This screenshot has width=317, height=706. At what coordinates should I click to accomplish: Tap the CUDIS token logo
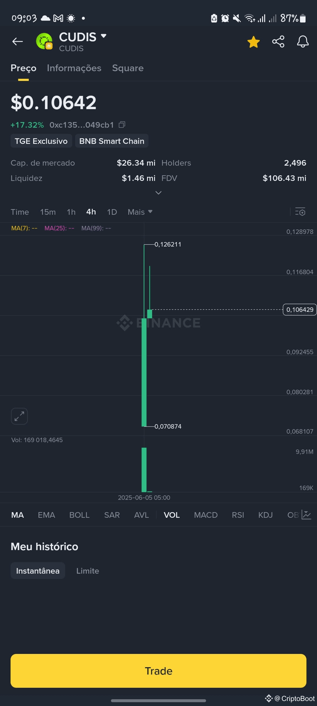pyautogui.click(x=44, y=41)
